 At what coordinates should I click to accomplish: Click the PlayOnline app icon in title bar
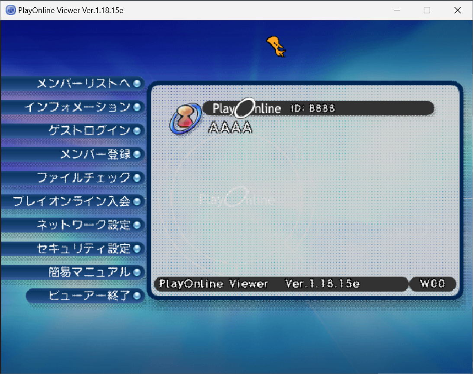tap(10, 10)
